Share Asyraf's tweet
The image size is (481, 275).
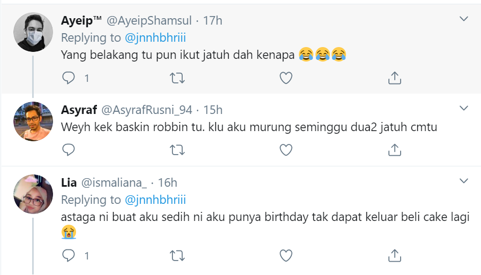394,149
